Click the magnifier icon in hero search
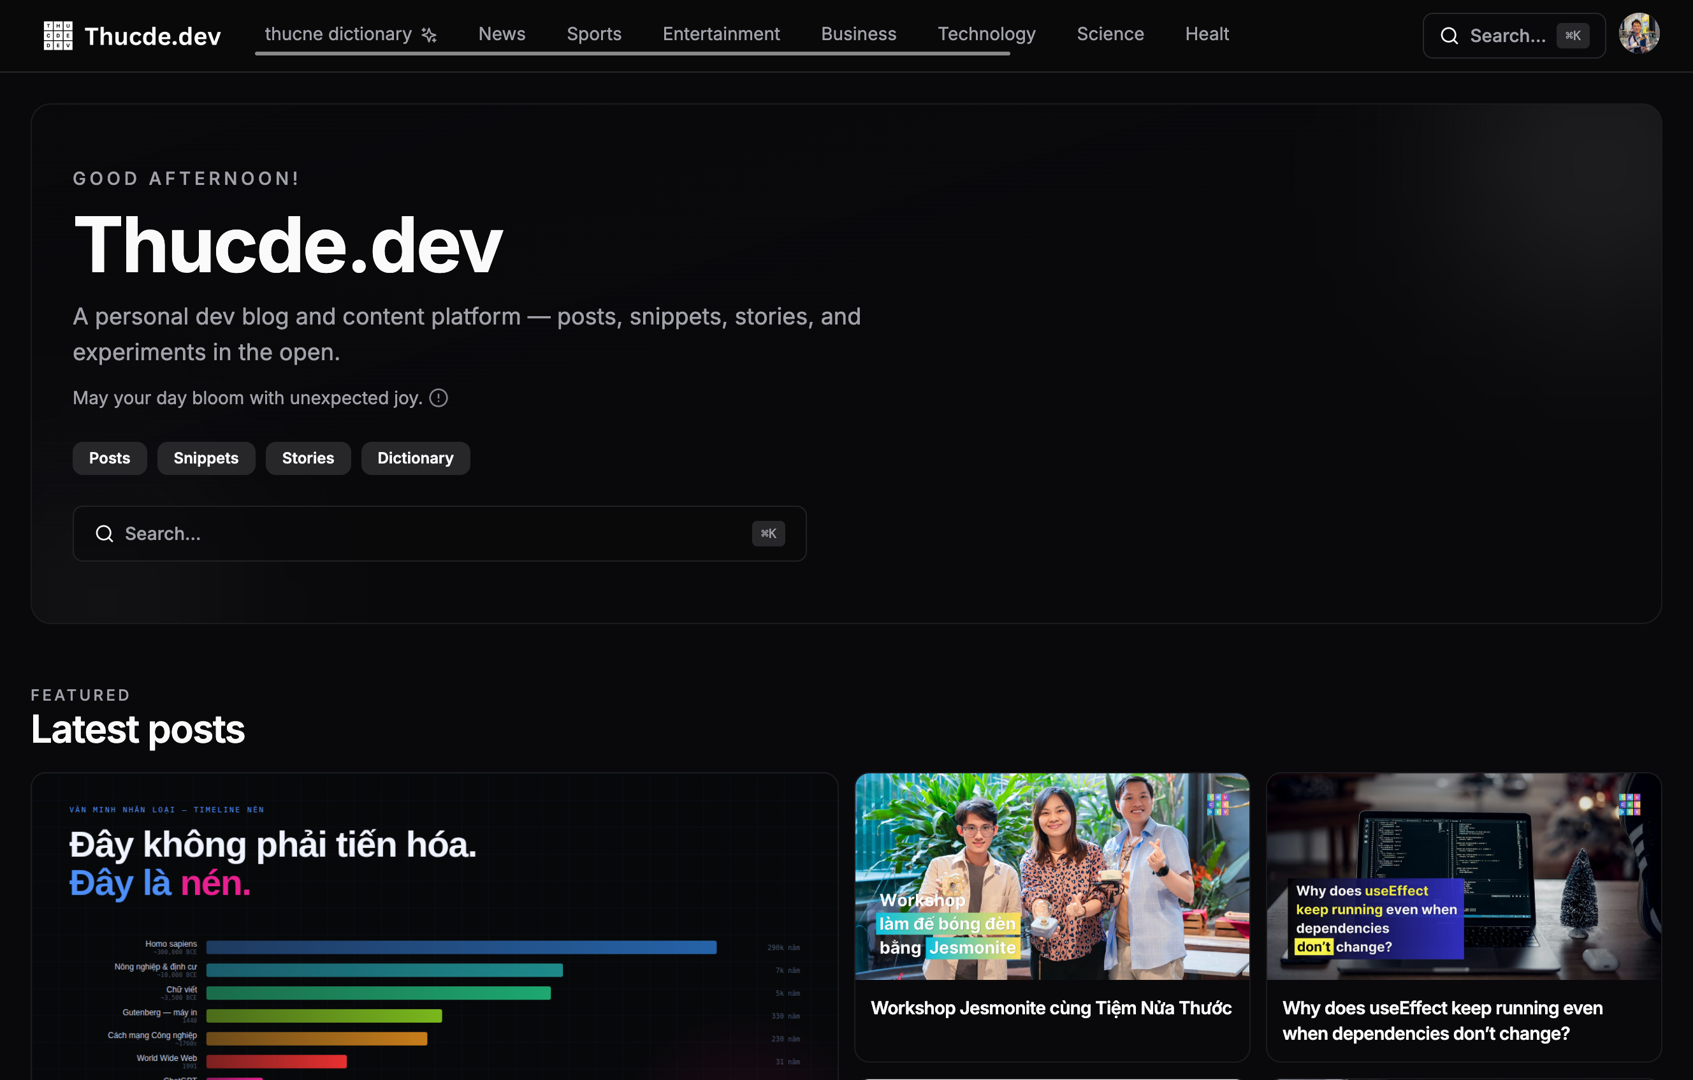Viewport: 1693px width, 1080px height. tap(105, 534)
